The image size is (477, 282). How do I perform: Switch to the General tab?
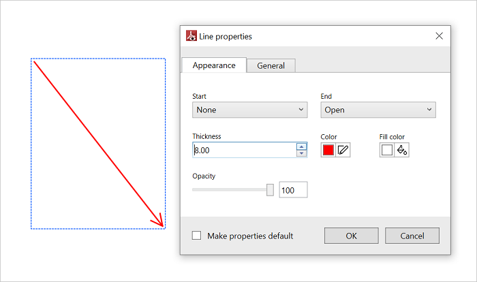pos(271,65)
